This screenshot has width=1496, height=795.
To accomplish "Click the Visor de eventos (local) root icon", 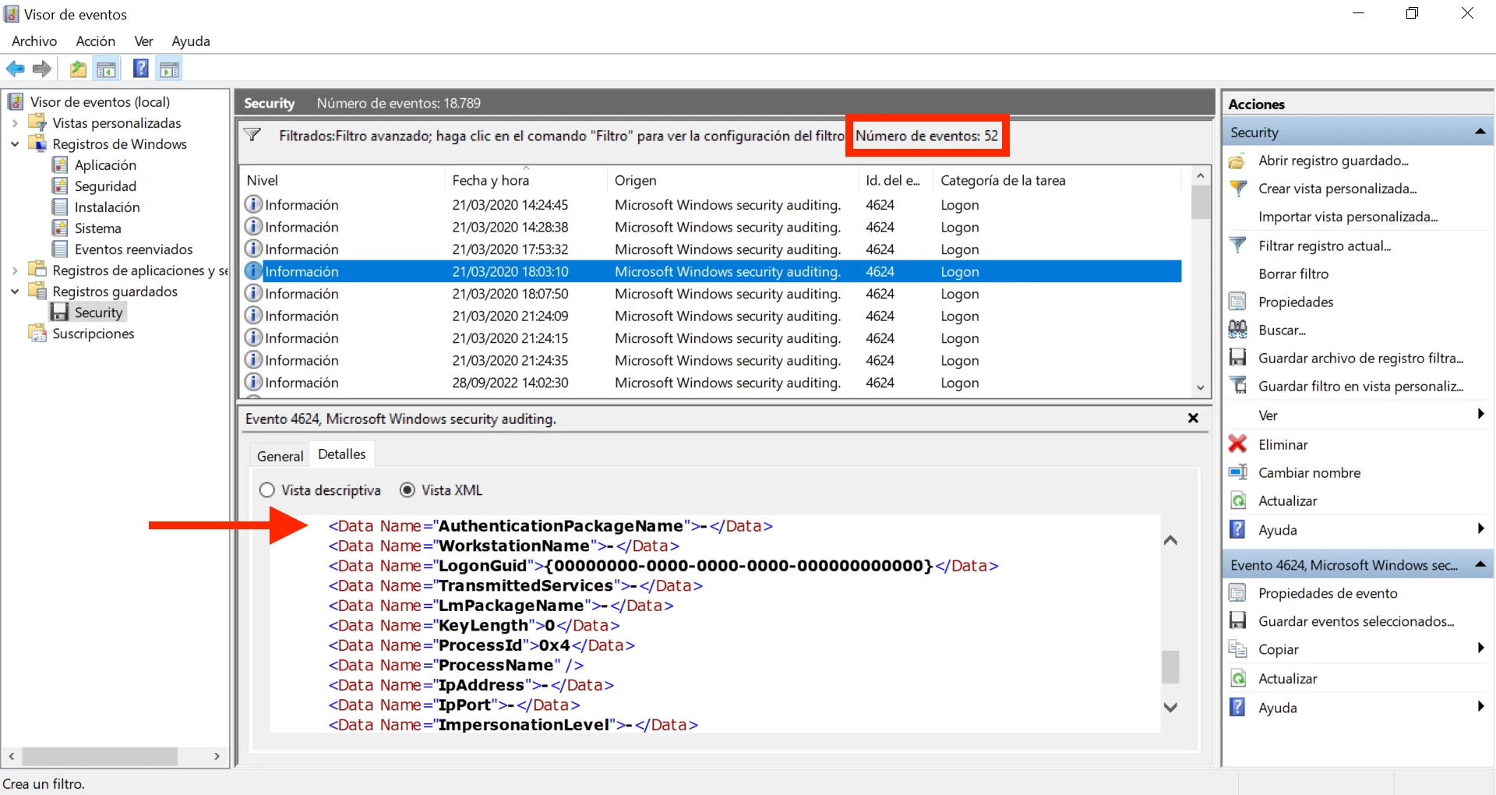I will coord(16,101).
